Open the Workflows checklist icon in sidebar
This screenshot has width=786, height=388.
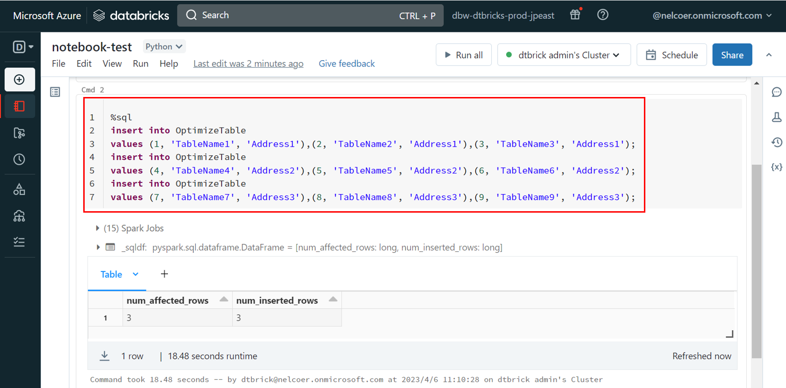19,242
